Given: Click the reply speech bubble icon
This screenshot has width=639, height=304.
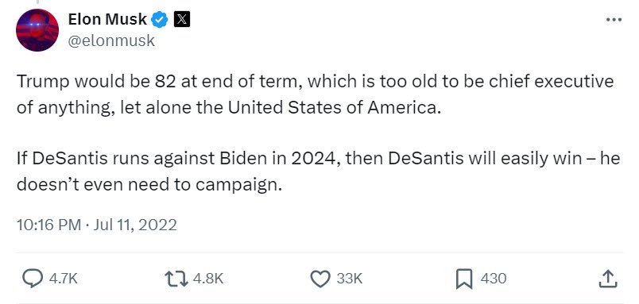Looking at the screenshot, I should click(33, 279).
